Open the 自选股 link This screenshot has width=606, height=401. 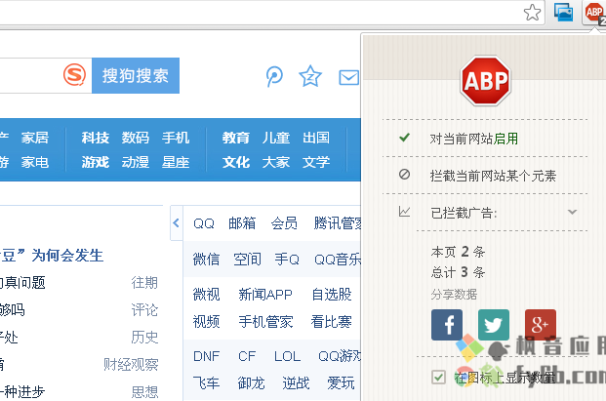click(x=332, y=295)
